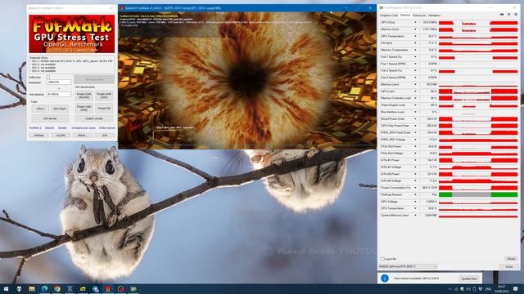
Task: Click the info icon in GPU-Z update notice
Action: 385,278
